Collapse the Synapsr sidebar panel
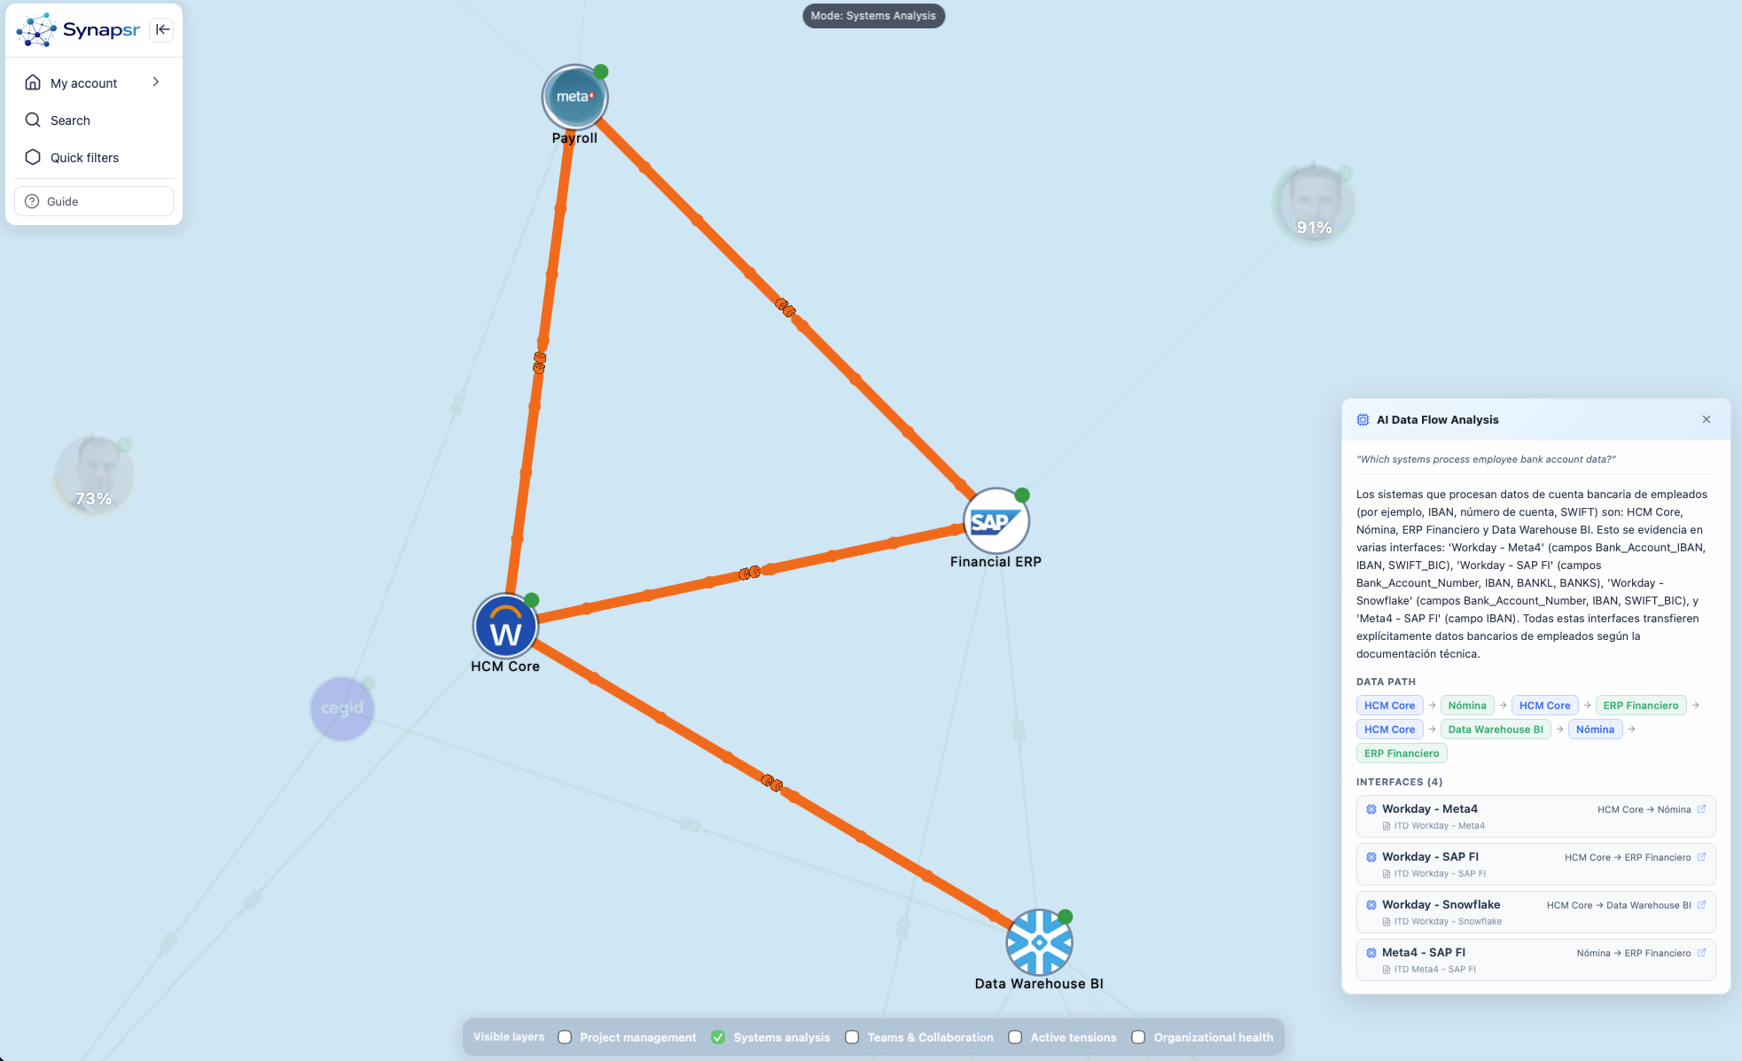This screenshot has width=1742, height=1061. tap(162, 29)
